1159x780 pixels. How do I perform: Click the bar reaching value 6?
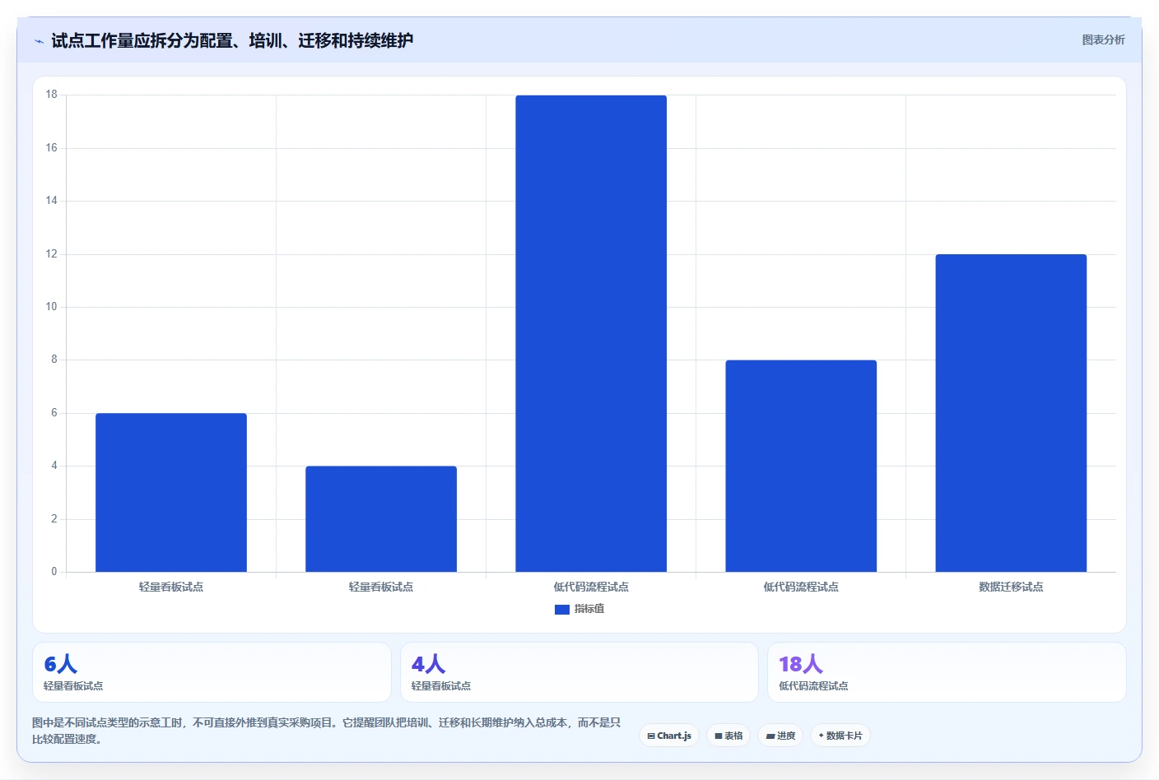[x=171, y=492]
